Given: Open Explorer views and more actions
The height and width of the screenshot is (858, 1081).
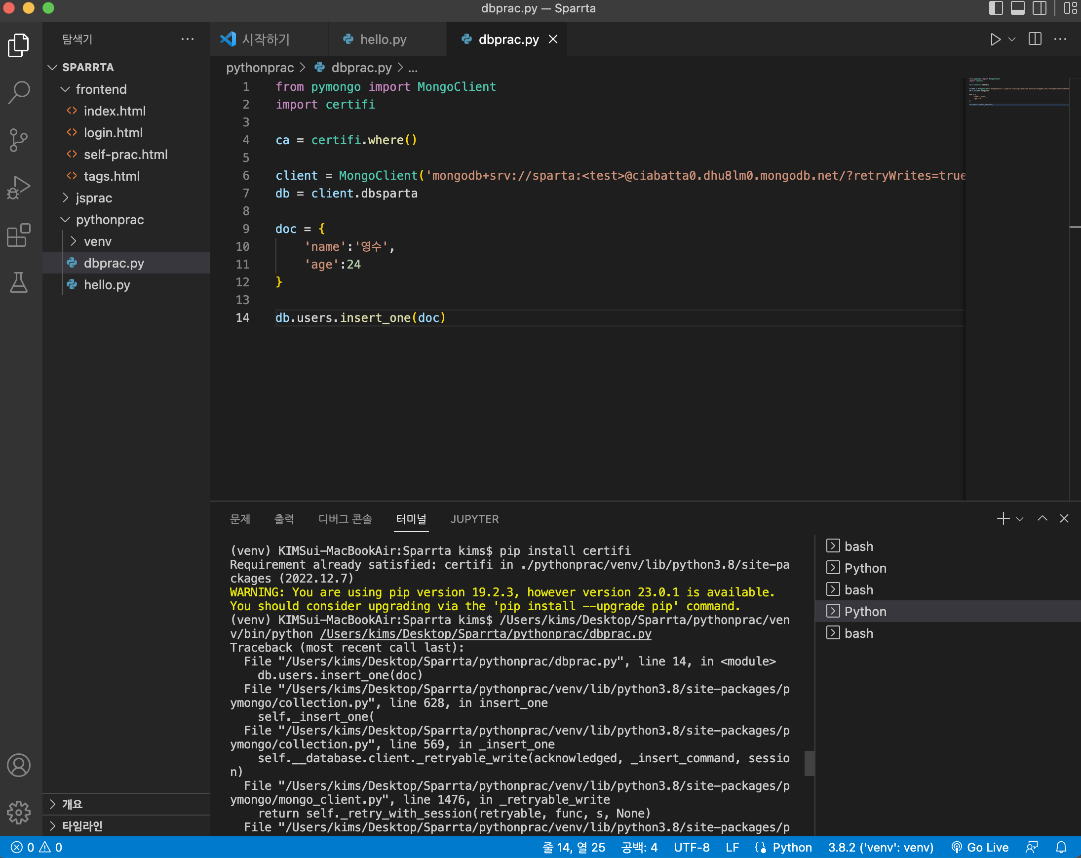Looking at the screenshot, I should [188, 39].
